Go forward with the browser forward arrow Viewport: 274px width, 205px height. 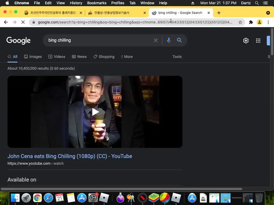click(x=14, y=22)
